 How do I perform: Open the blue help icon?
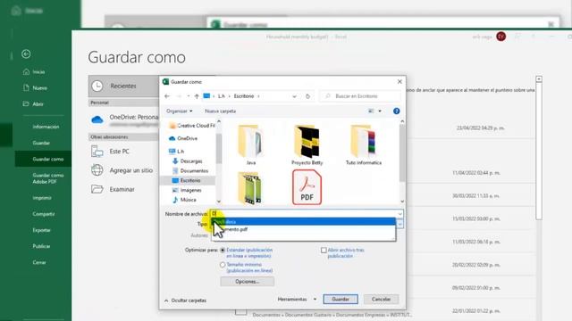click(397, 111)
